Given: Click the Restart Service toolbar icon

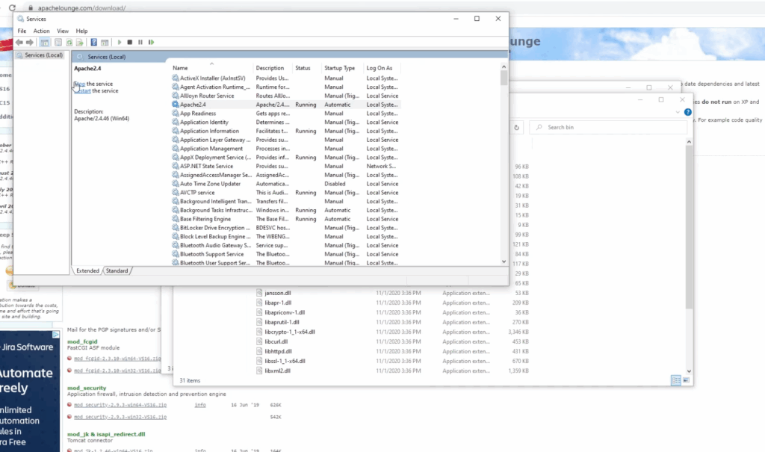Looking at the screenshot, I should coord(150,43).
